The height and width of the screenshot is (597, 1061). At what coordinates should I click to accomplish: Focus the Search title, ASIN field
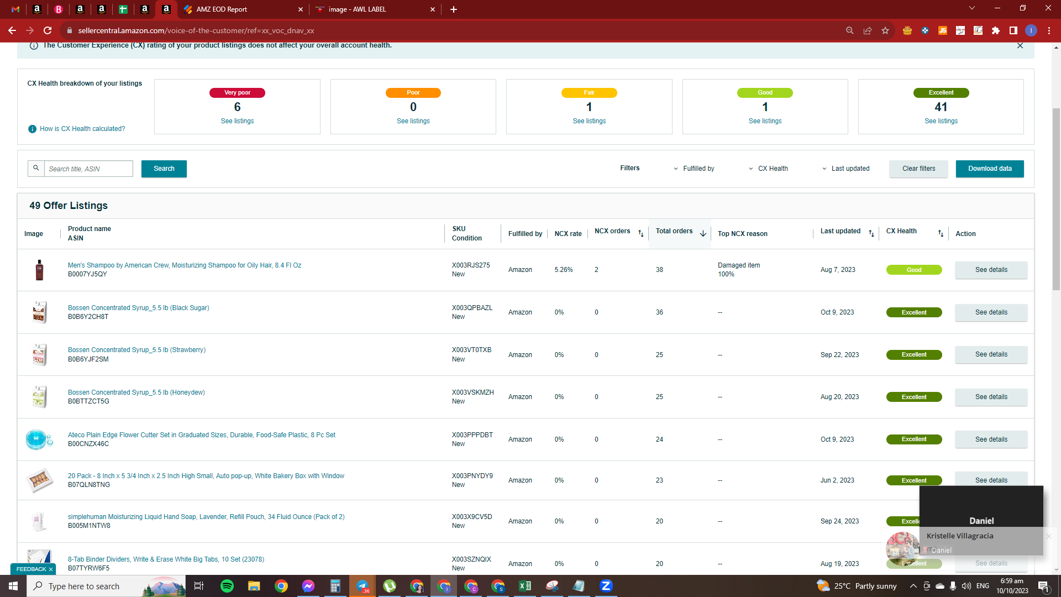click(88, 169)
